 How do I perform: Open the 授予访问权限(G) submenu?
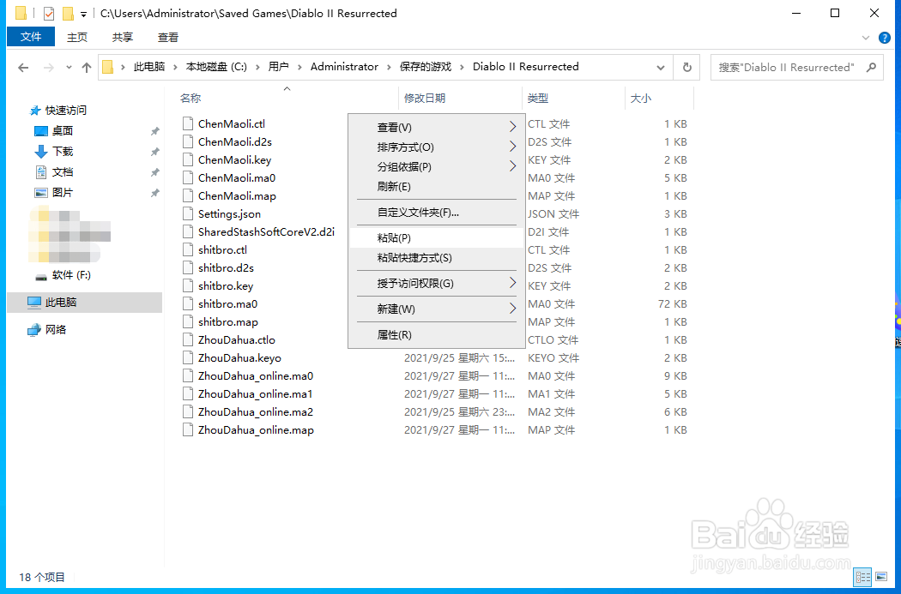coord(436,284)
